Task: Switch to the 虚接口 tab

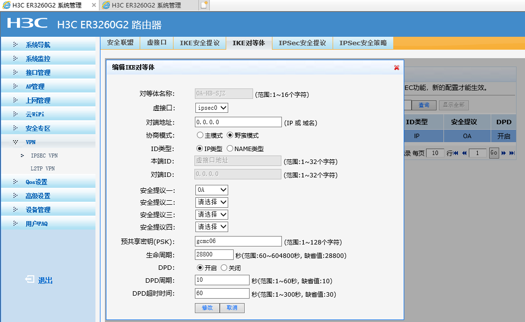Action: 157,43
